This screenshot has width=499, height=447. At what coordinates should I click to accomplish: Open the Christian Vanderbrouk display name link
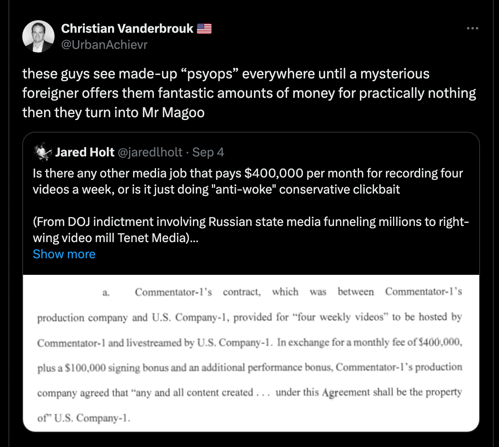(x=127, y=28)
